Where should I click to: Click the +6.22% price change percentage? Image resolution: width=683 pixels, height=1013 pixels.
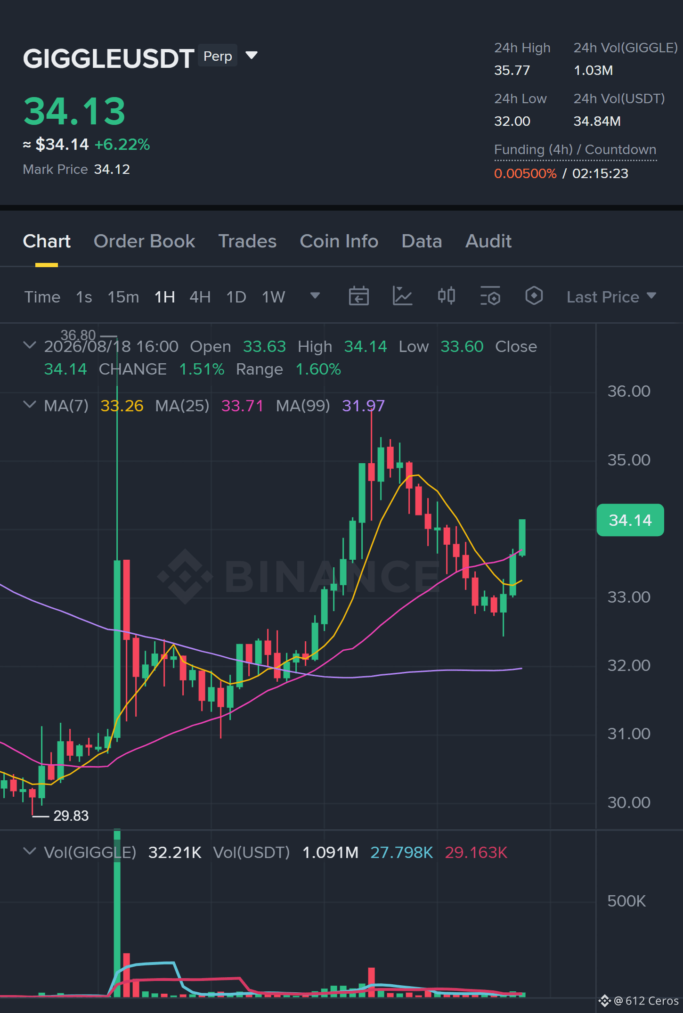pyautogui.click(x=122, y=144)
